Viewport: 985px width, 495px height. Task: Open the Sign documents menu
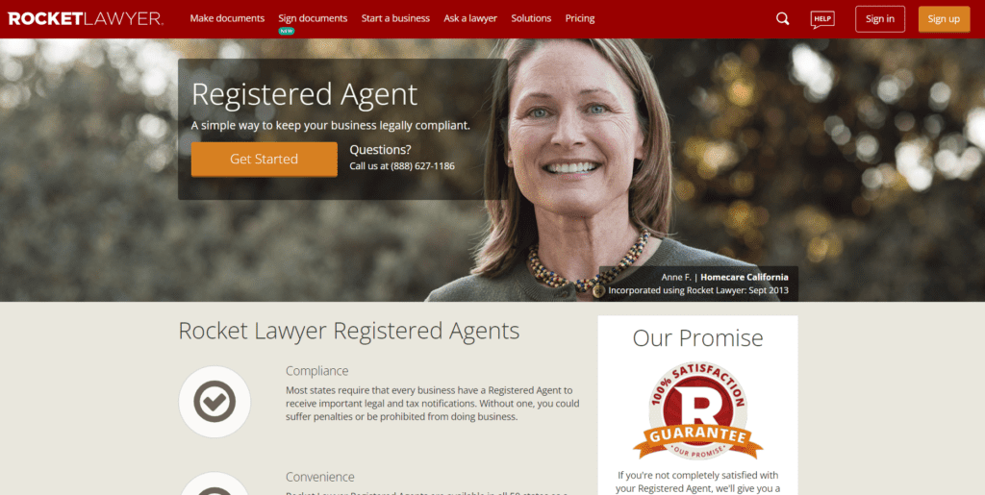[x=313, y=19]
